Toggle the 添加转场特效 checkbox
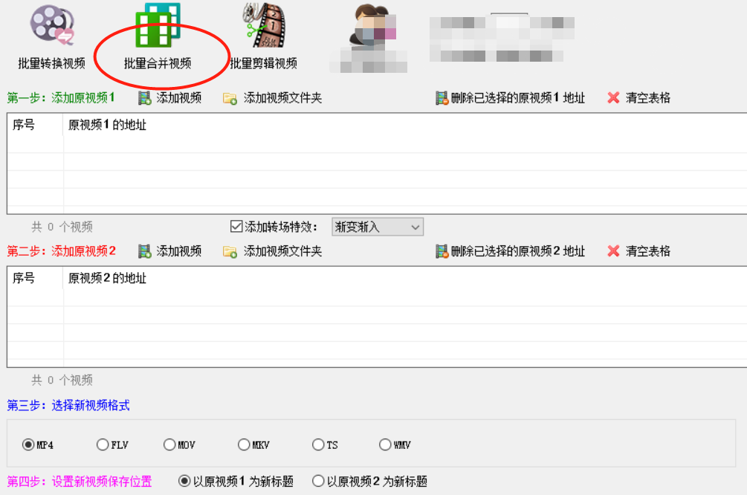747x495 pixels. point(236,226)
